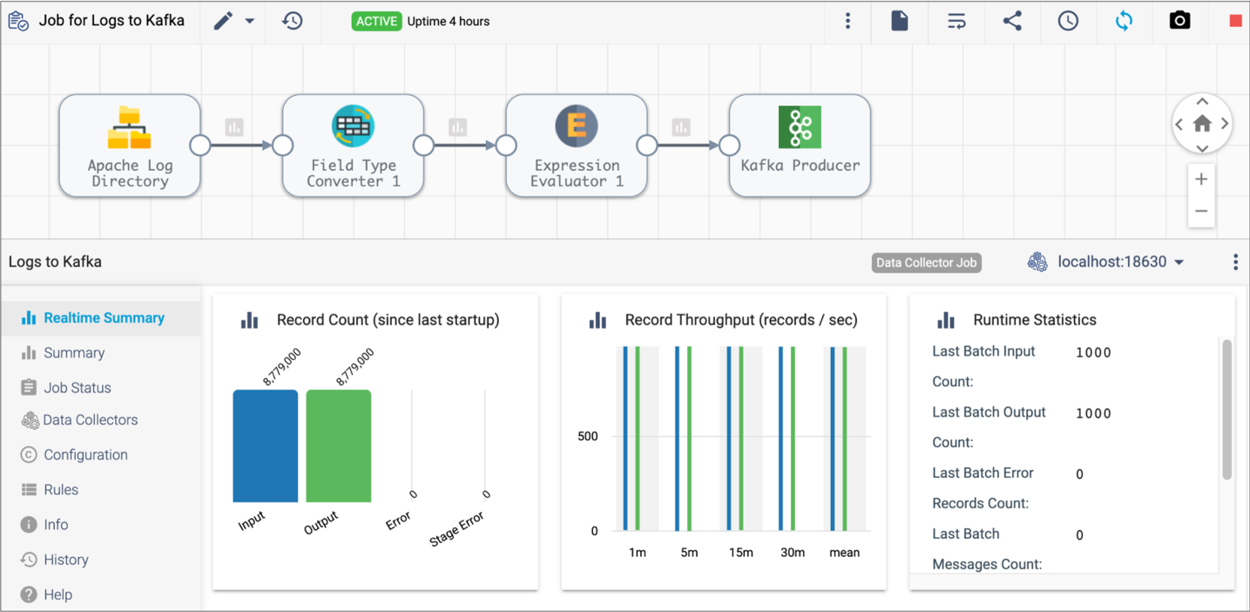Click metrics icon after Field Type Converter
This screenshot has height=612, width=1250.
click(x=458, y=127)
